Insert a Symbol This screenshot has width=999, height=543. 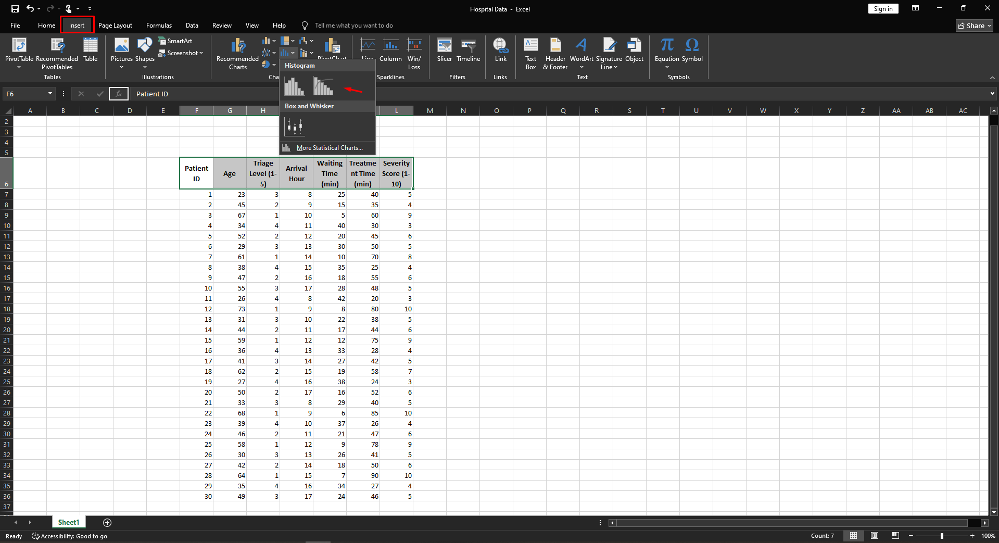692,50
